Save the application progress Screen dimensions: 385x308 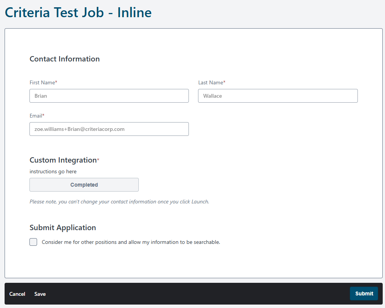tap(40, 294)
